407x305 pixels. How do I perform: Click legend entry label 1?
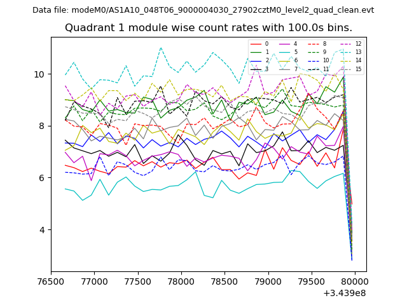[x=267, y=52]
